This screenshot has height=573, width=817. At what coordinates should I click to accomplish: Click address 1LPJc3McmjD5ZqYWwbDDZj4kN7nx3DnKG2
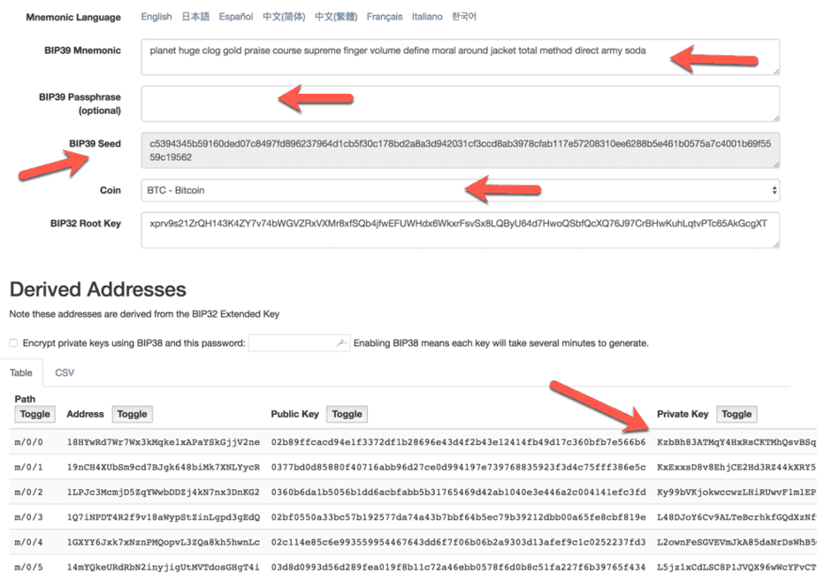pos(163,493)
